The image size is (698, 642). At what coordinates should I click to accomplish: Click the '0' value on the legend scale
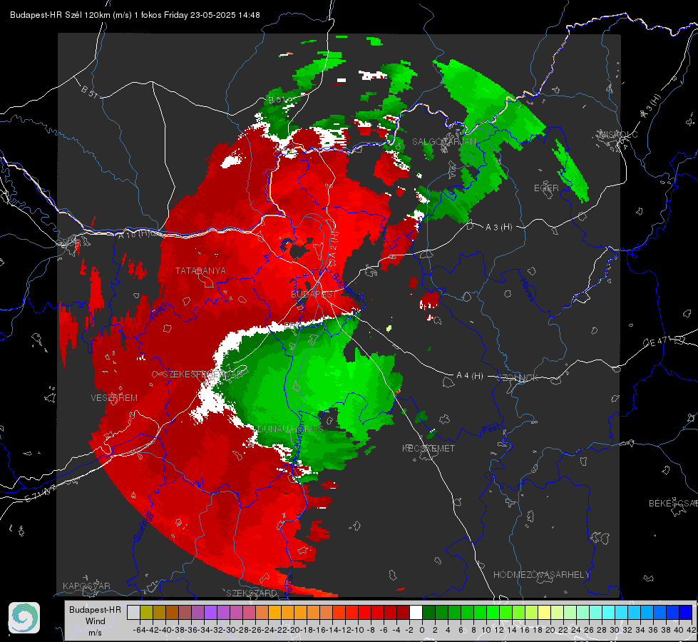pos(422,630)
